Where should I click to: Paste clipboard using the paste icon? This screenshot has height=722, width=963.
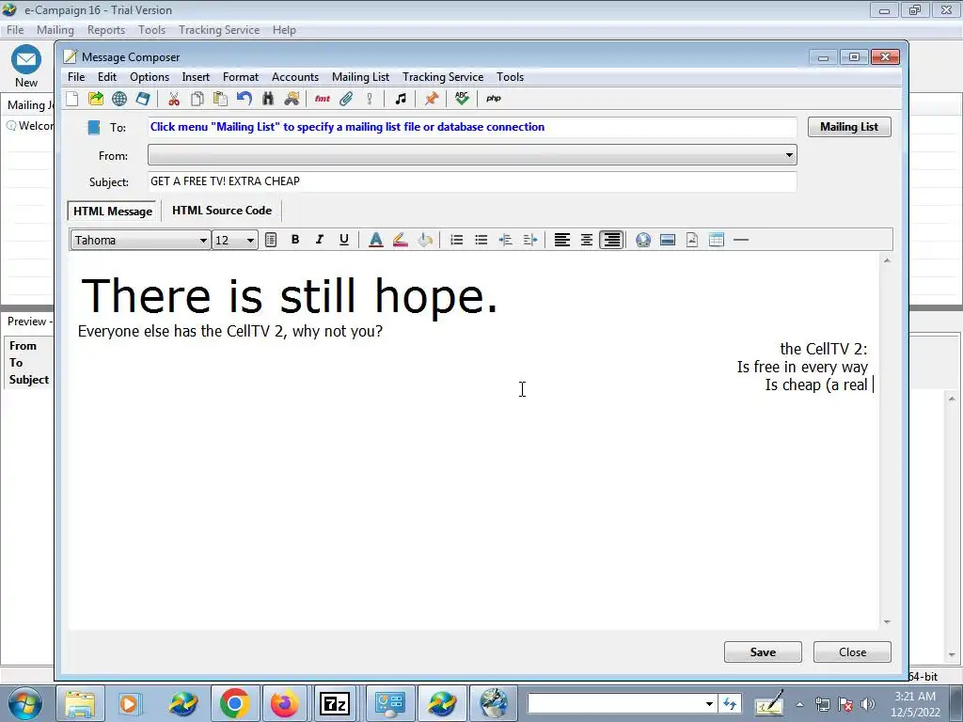220,99
